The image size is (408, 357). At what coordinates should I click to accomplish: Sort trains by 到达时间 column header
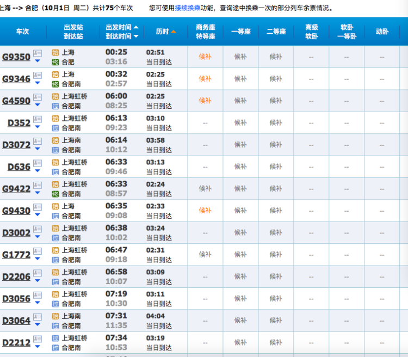122,36
